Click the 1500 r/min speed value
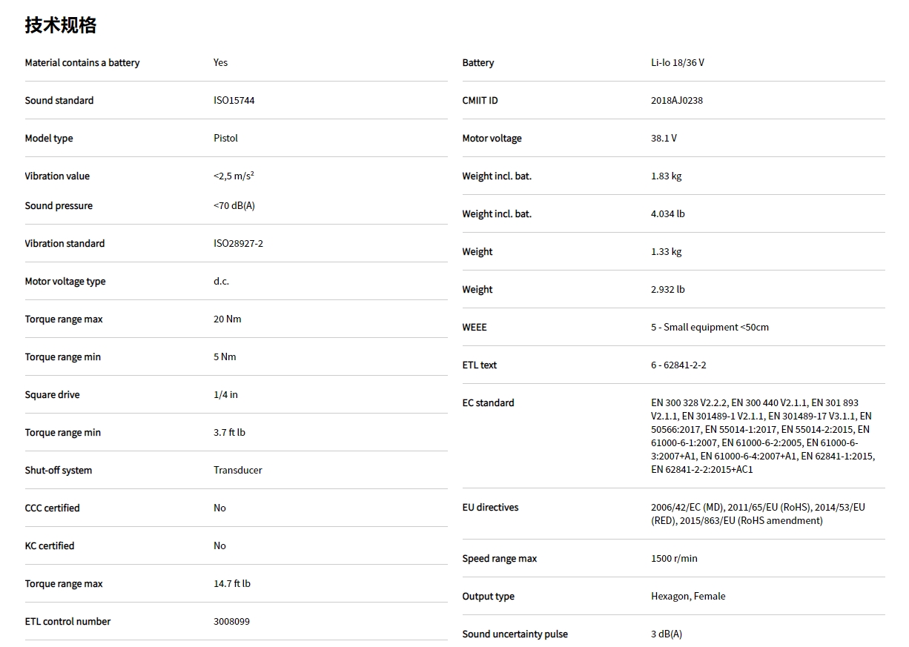Screen dimensions: 909x647 674,559
